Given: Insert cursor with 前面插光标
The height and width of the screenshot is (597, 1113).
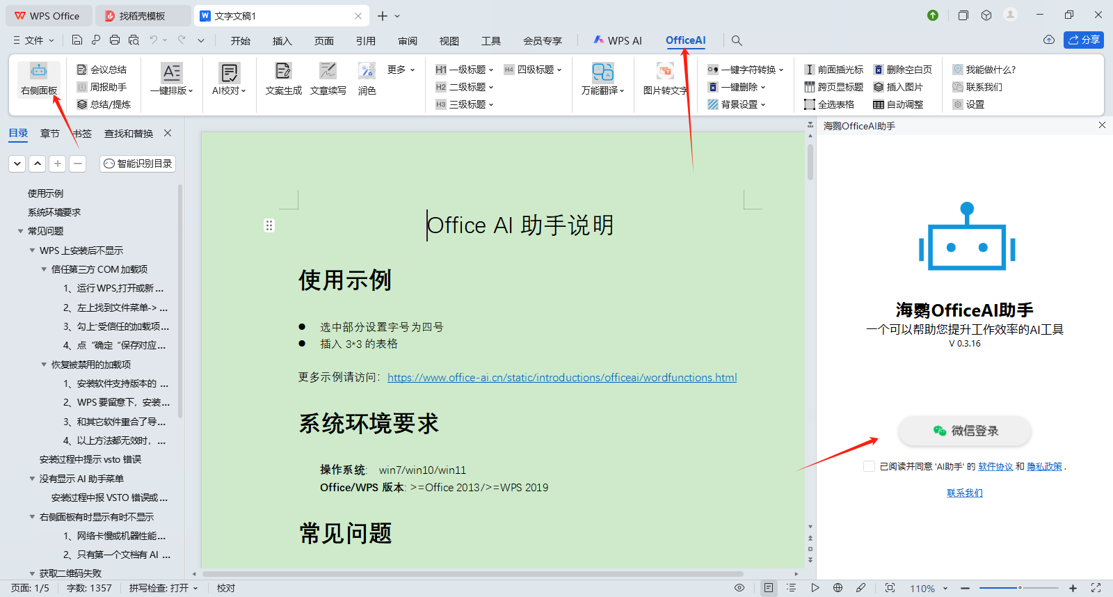Looking at the screenshot, I should point(833,70).
